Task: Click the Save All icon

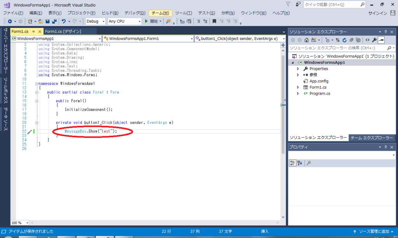Action: click(54, 22)
